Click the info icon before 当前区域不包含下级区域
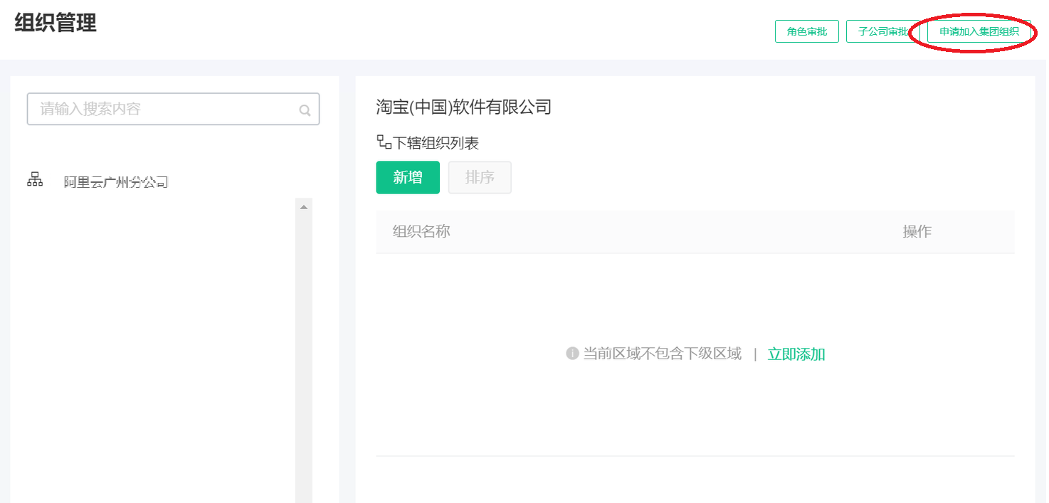Screen dimensions: 1049x503 572,354
